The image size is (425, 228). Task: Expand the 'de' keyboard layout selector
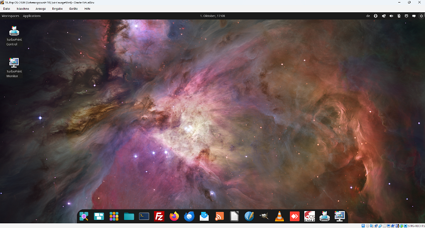[x=368, y=16]
